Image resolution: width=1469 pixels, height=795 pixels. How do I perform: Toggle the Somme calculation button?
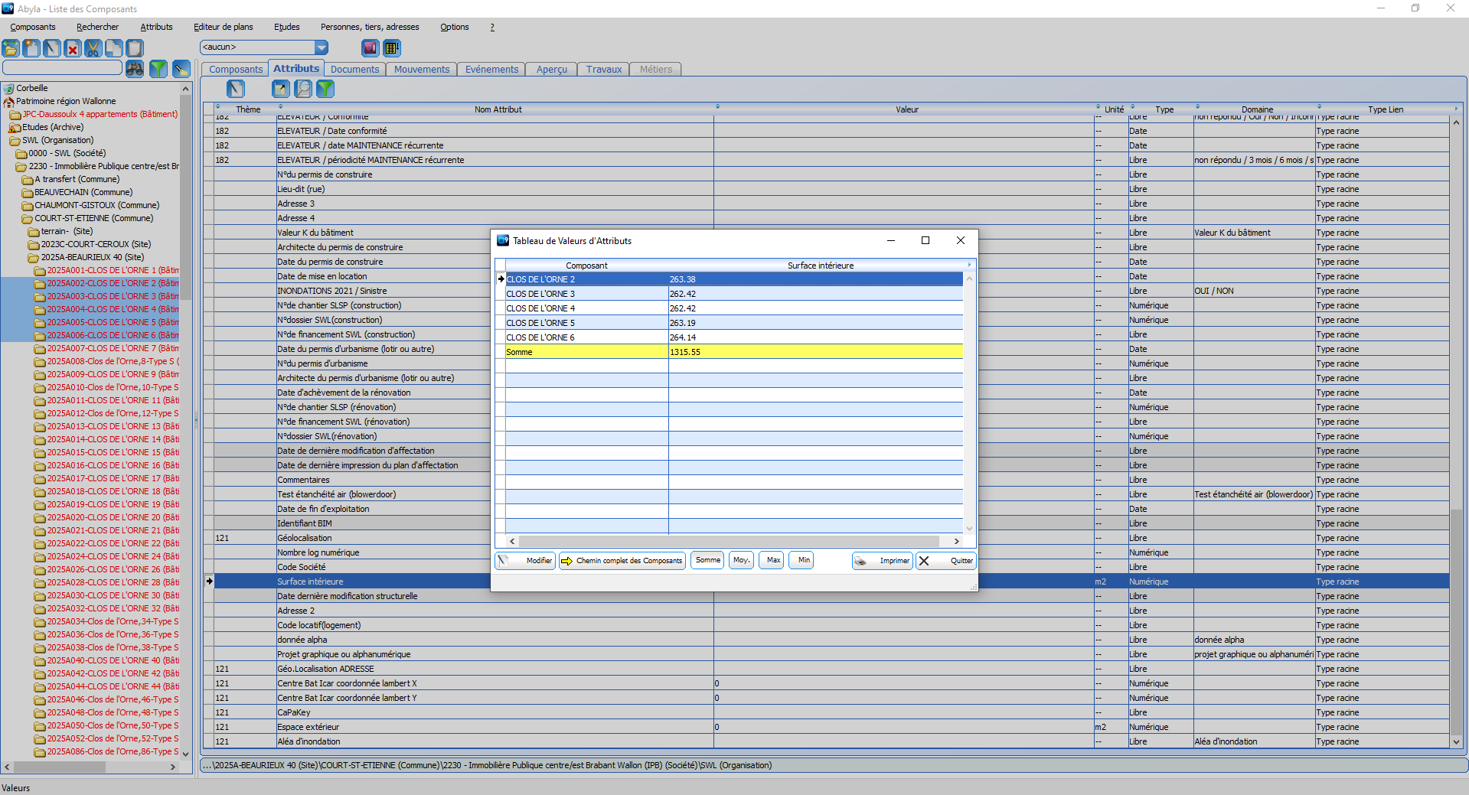[x=707, y=560]
